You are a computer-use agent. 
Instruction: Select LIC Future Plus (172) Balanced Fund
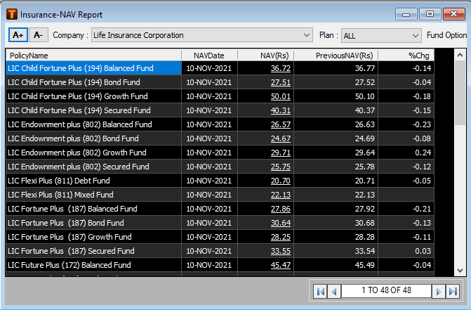(x=93, y=265)
